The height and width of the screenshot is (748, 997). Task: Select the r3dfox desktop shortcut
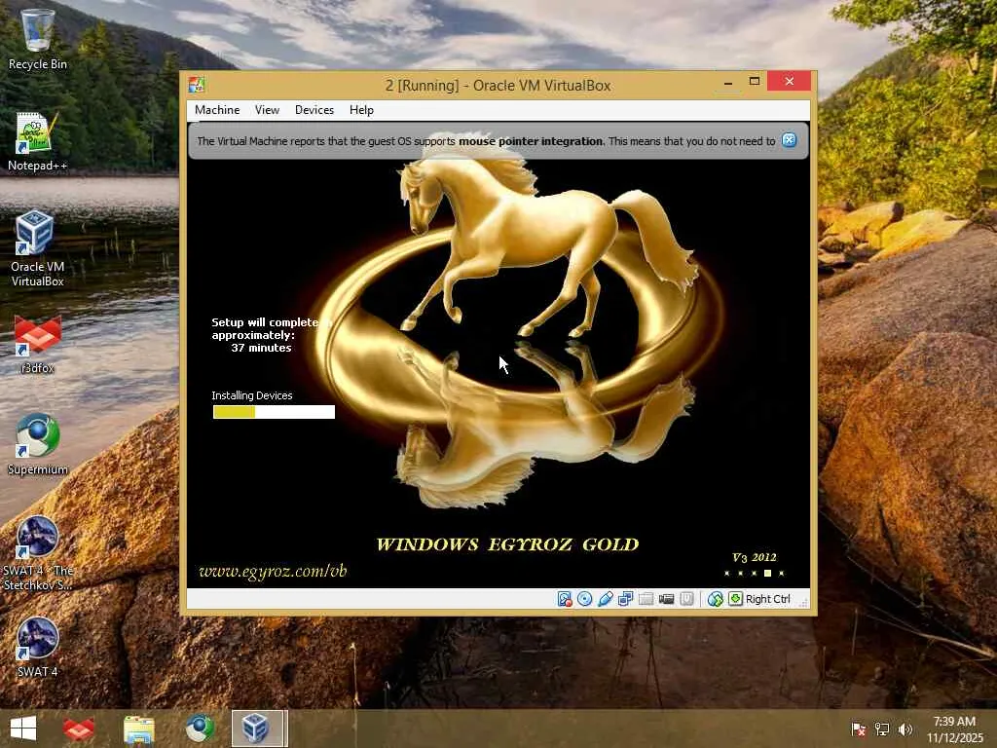click(x=38, y=344)
